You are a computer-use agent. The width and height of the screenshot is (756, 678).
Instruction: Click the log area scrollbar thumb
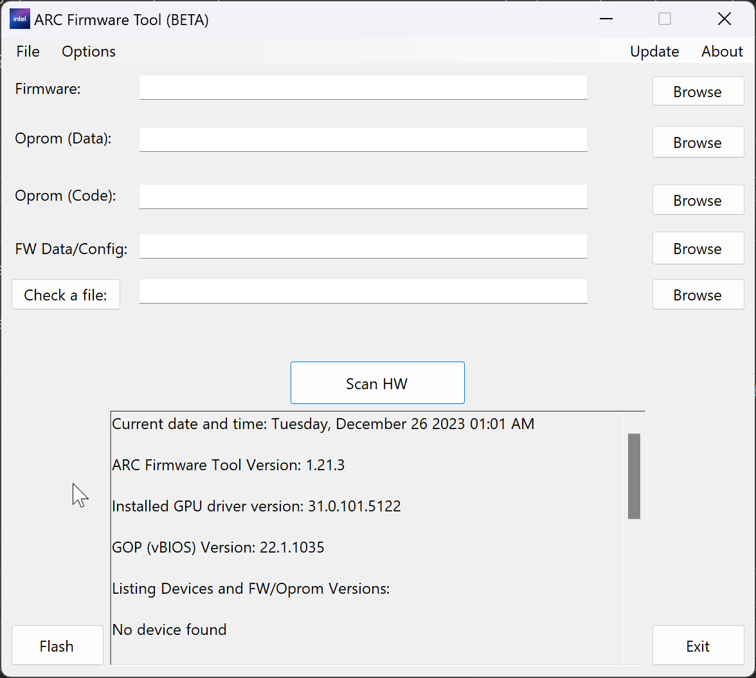coord(633,476)
